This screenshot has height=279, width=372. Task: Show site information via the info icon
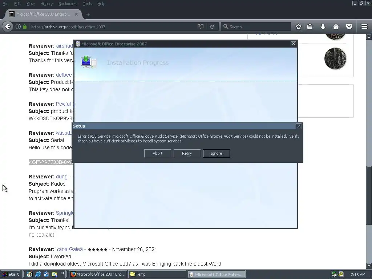18,27
